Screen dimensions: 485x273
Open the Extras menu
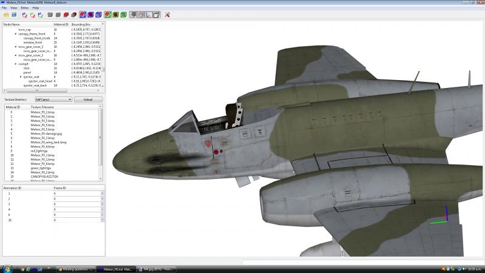(24, 8)
